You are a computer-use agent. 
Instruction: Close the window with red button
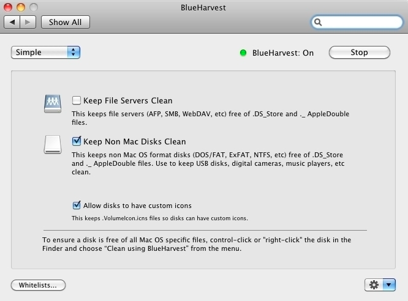pyautogui.click(x=8, y=7)
